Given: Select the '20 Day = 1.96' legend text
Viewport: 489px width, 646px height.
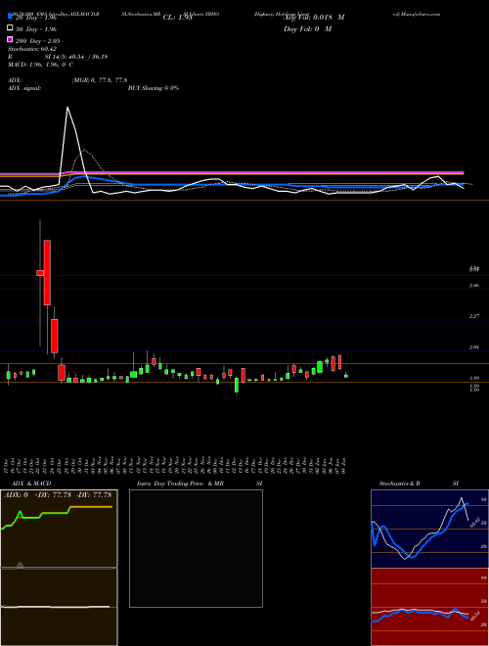Looking at the screenshot, I should click(x=35, y=18).
